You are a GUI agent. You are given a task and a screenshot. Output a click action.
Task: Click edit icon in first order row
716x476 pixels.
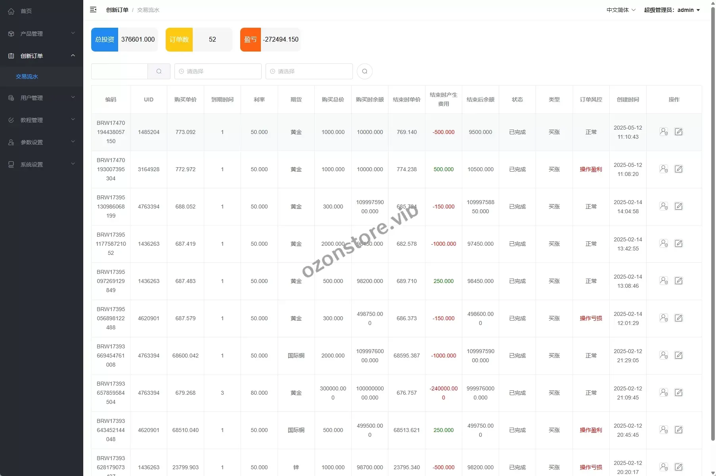coord(678,132)
